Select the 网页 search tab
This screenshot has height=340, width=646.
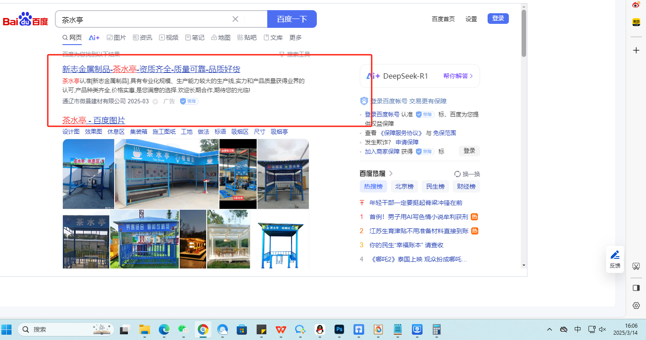pyautogui.click(x=72, y=38)
